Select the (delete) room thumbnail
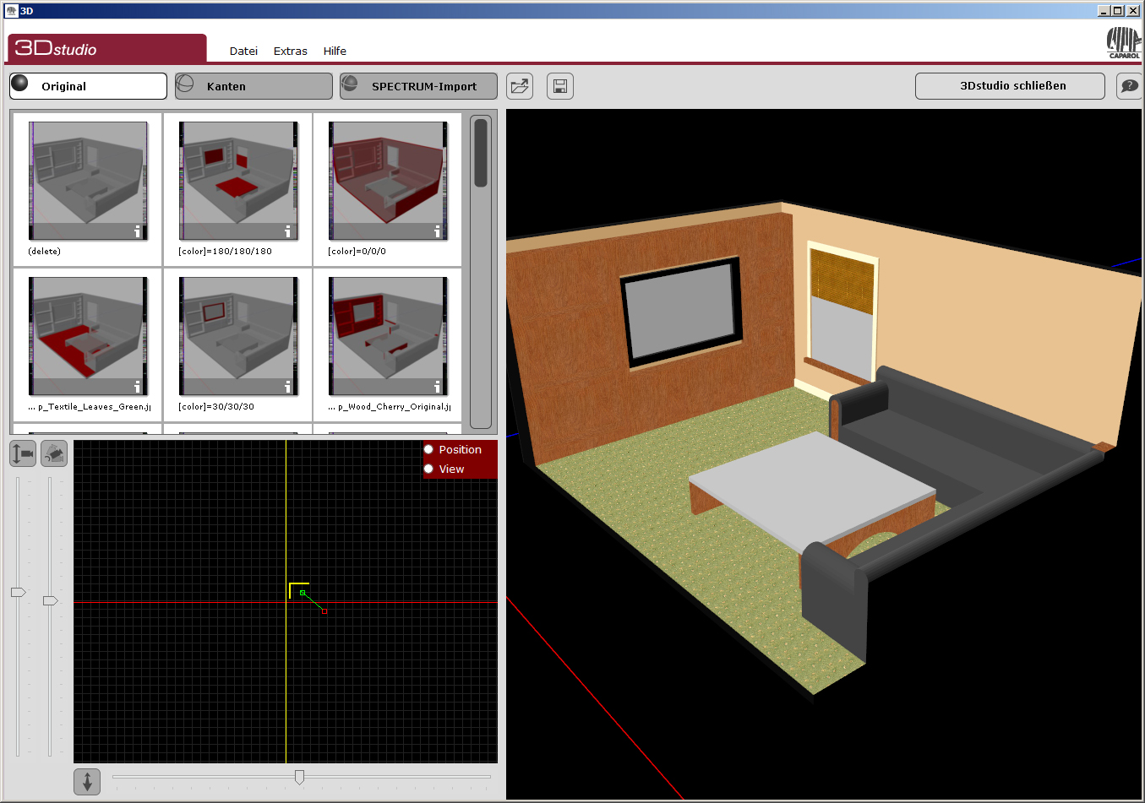 click(x=88, y=181)
